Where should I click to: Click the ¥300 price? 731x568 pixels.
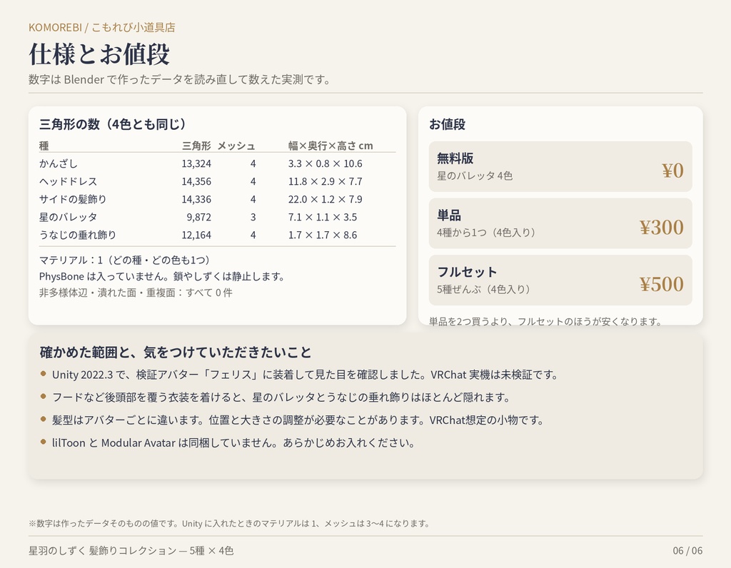(662, 228)
